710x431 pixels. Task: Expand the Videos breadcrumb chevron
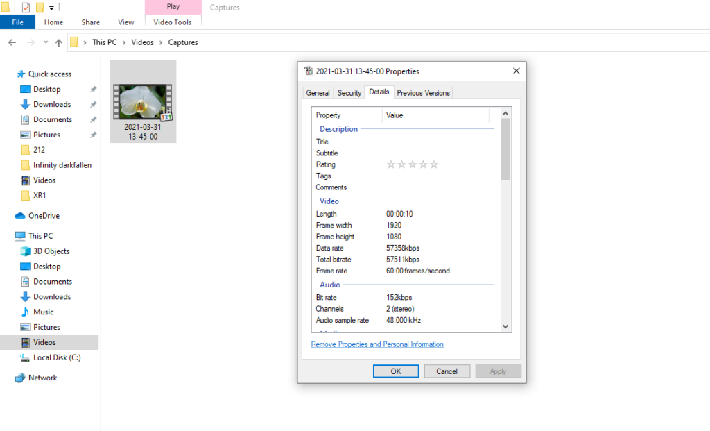[x=161, y=42]
